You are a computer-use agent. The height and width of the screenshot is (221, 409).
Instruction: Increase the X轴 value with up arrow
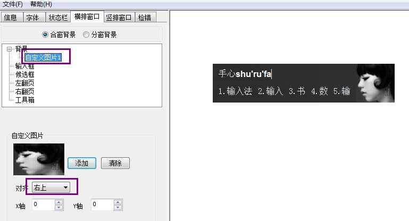tap(59, 202)
